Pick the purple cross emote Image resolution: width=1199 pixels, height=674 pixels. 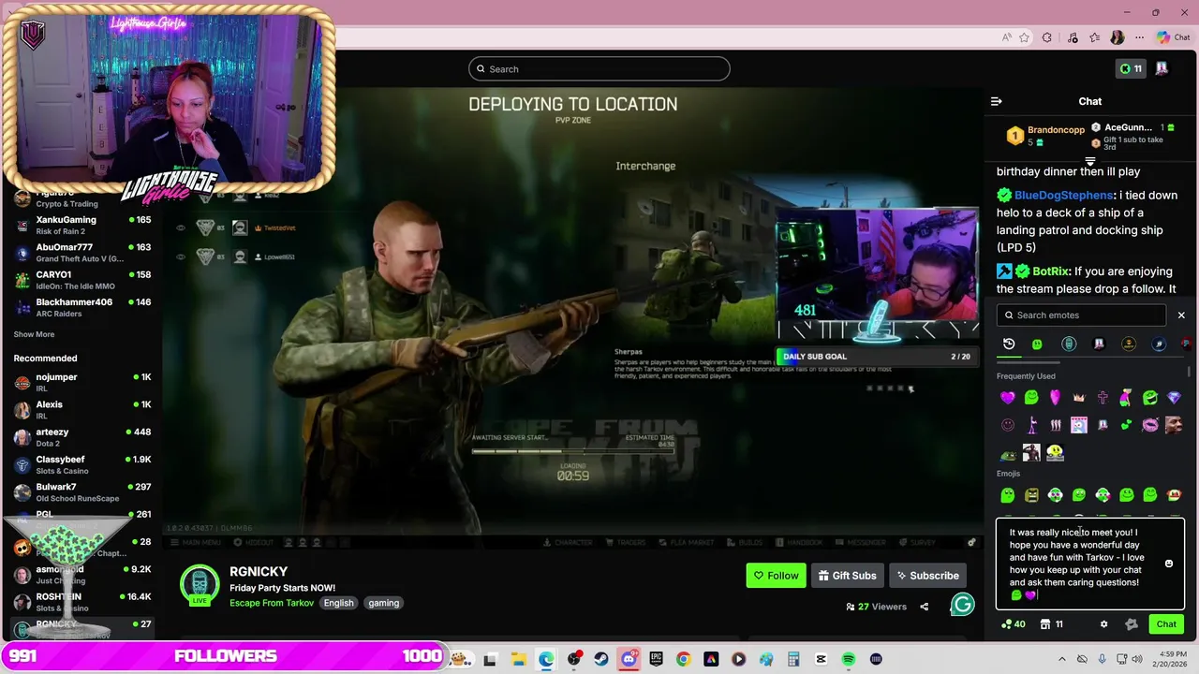click(x=1103, y=398)
